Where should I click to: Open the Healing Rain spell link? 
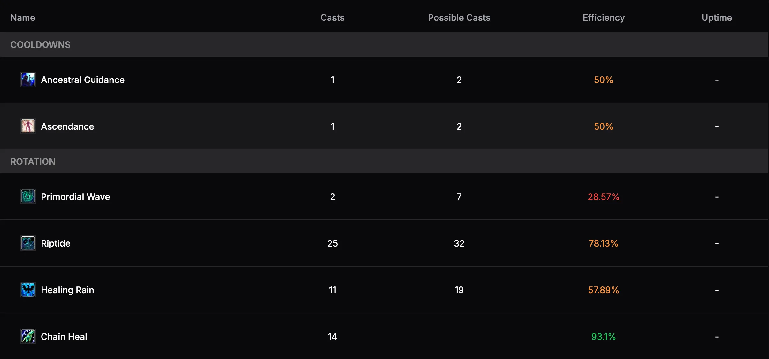pos(67,290)
